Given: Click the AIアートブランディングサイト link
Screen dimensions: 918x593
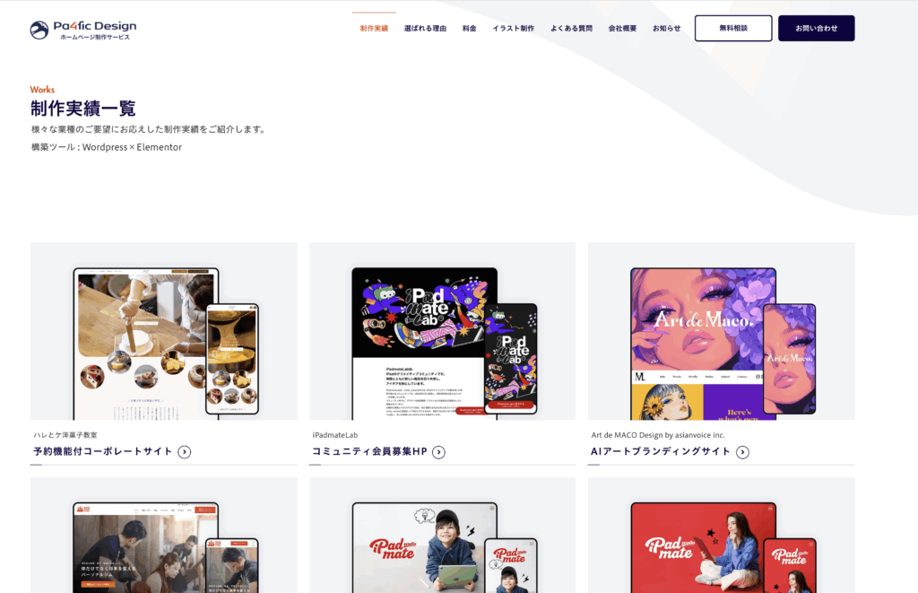Looking at the screenshot, I should 661,451.
